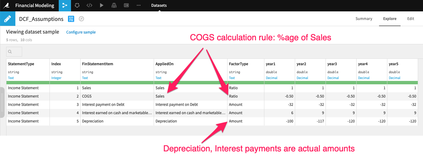Open the more options ellipsis menu
The width and height of the screenshot is (423, 156).
tap(139, 6)
